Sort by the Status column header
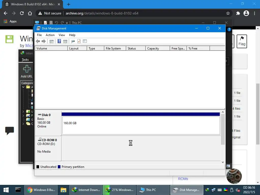 click(136, 48)
